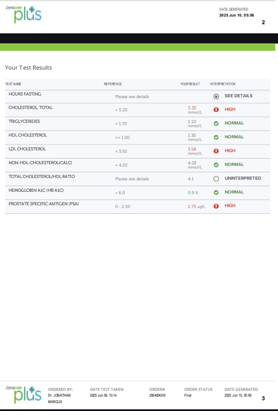Click 'Please see details' for Total Cholesterol/HDL Ratio
The width and height of the screenshot is (278, 411).
[132, 179]
